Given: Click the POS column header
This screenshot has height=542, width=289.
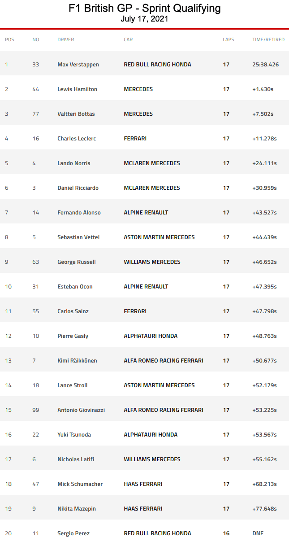Looking at the screenshot, I should [9, 39].
